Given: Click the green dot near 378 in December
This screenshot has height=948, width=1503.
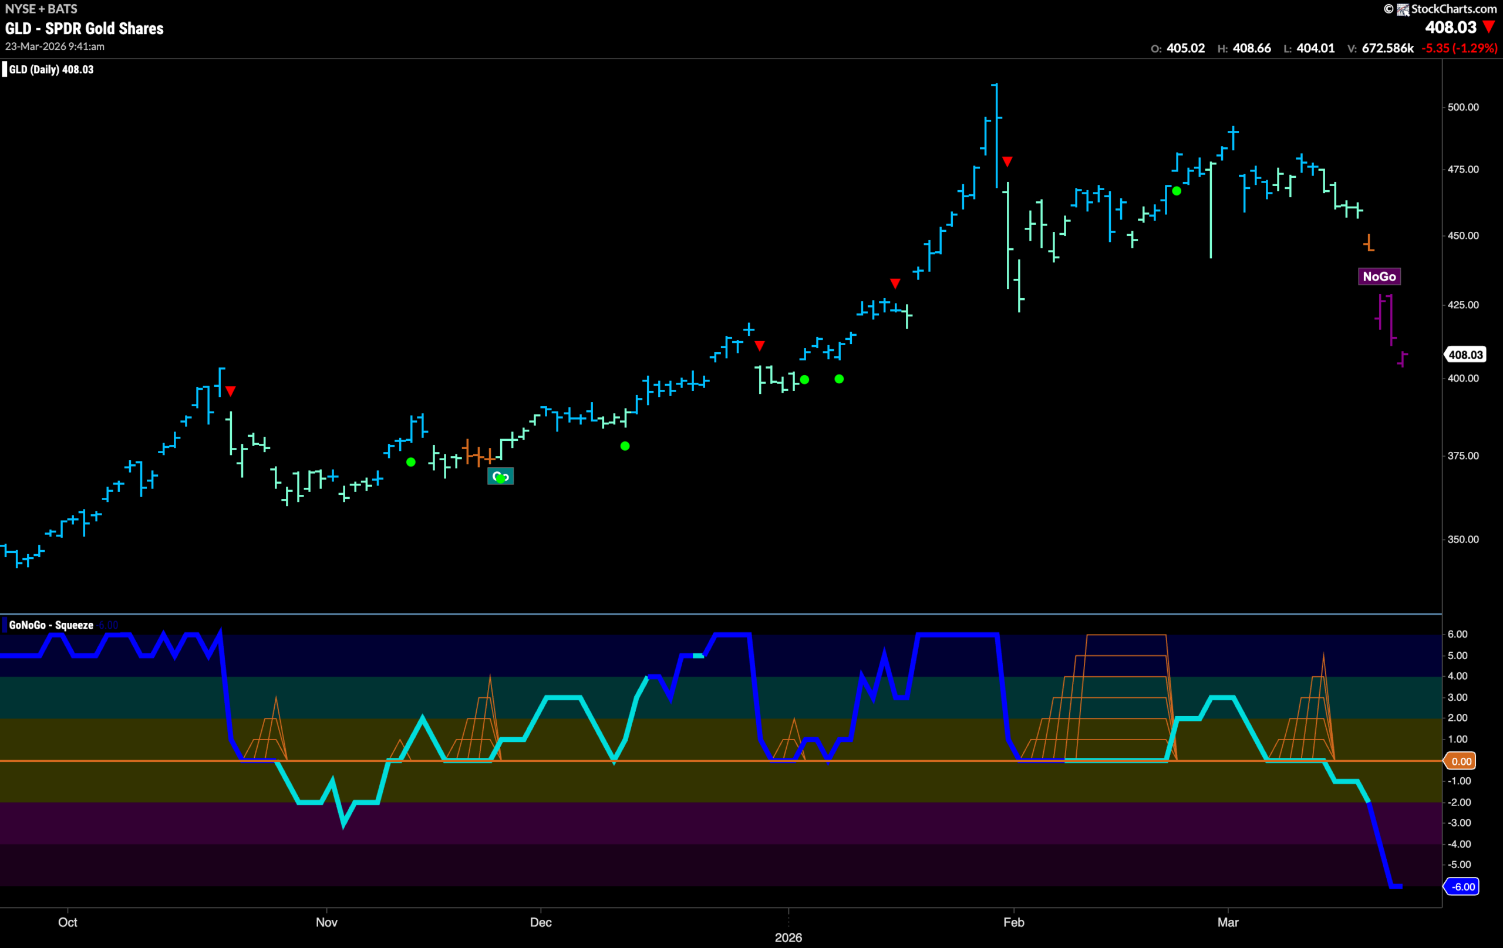Looking at the screenshot, I should (x=625, y=446).
